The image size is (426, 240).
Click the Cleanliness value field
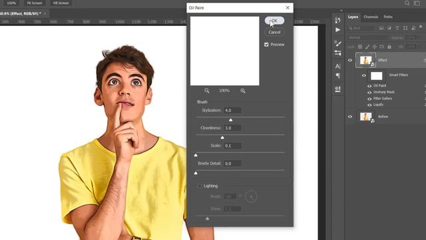click(232, 128)
